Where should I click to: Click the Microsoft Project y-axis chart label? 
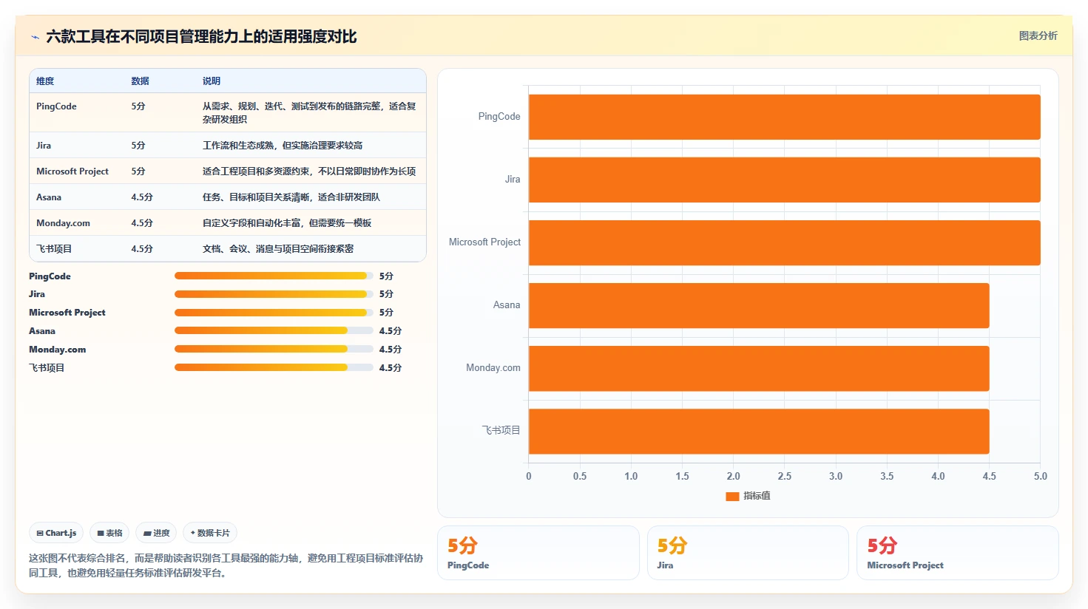[484, 242]
